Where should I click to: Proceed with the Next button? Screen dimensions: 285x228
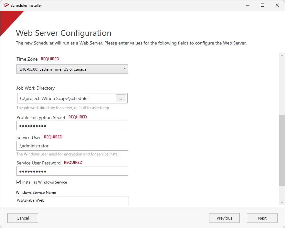point(262,218)
